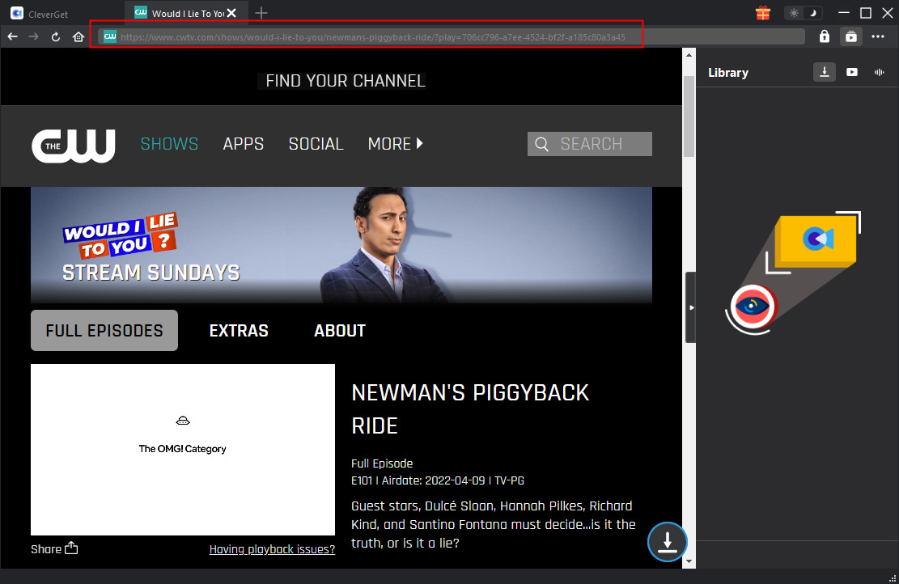This screenshot has height=584, width=899.
Task: Open the three-dots options menu
Action: point(878,36)
